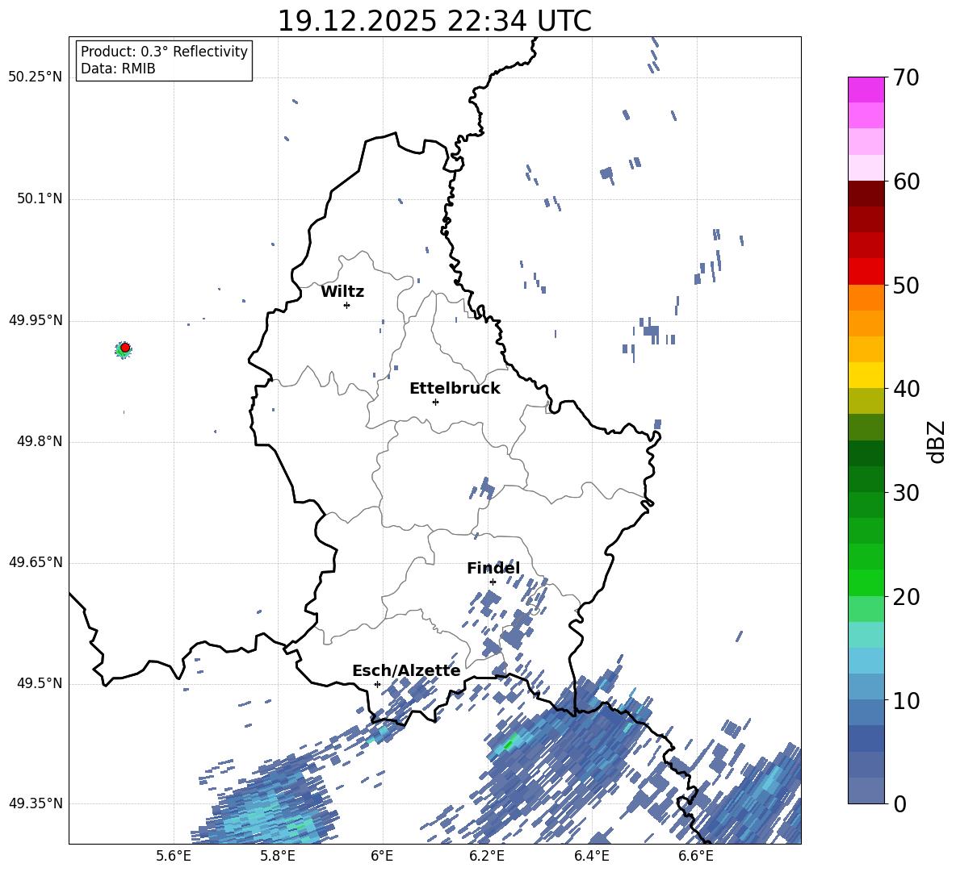Click the 10 label on colorbar
Viewport: 956px width, 872px height.
[906, 700]
